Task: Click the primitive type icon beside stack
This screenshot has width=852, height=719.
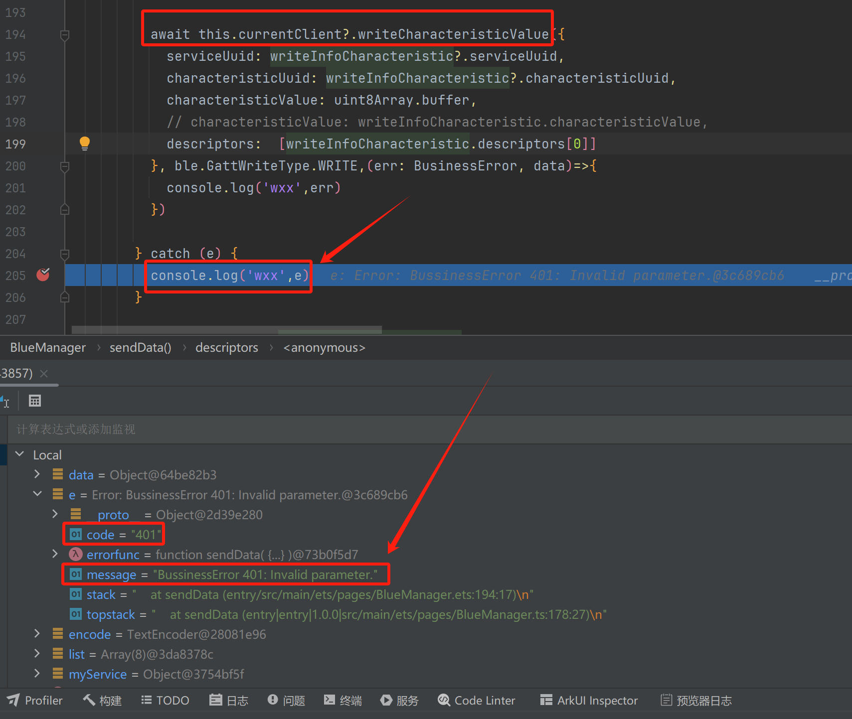Action: 76,594
